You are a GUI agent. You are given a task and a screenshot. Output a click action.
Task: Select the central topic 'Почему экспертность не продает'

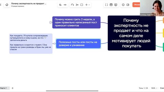[132, 33]
